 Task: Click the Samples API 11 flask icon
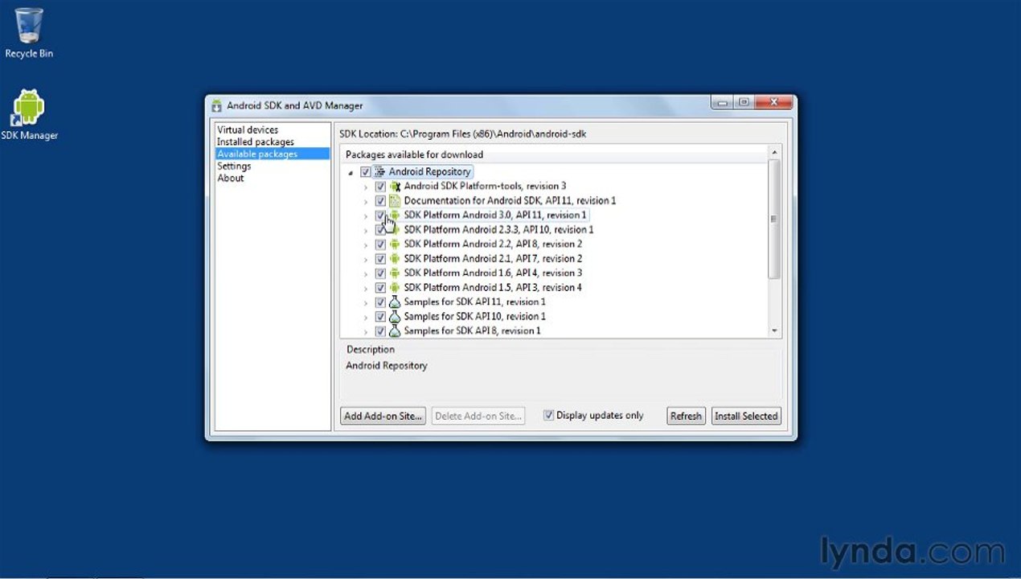pyautogui.click(x=395, y=302)
